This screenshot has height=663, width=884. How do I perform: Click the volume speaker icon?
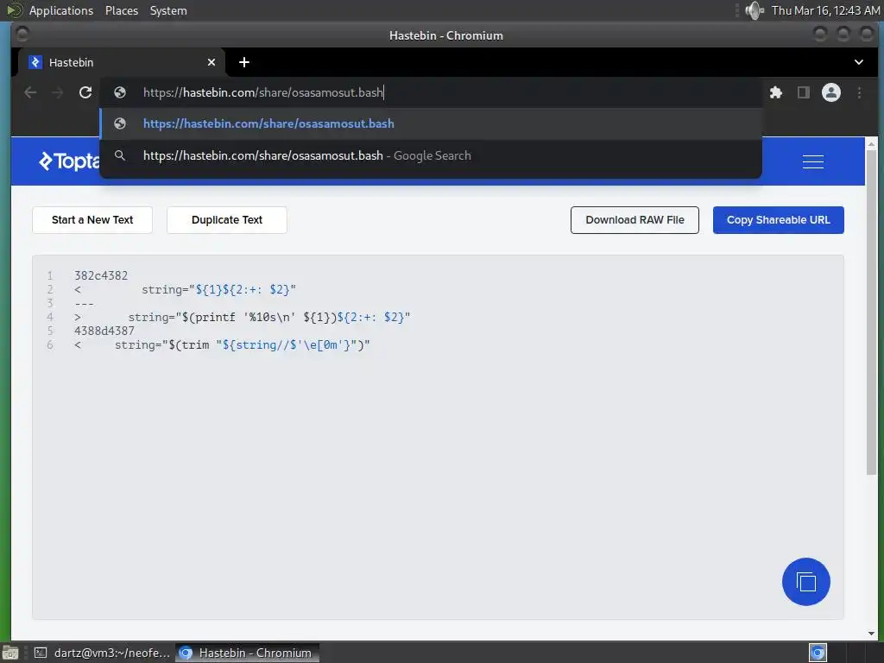(754, 10)
